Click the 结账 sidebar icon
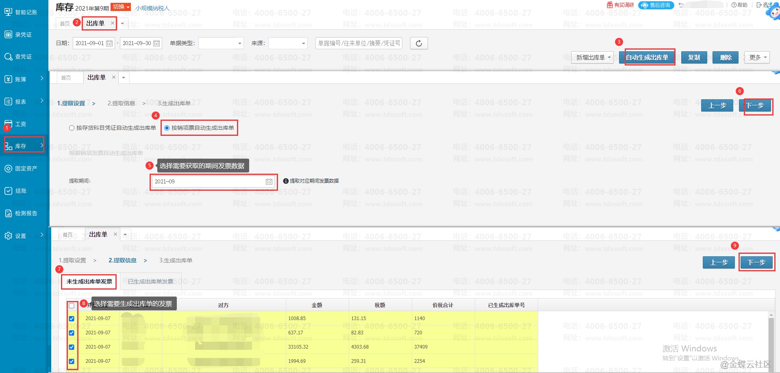 pos(8,191)
